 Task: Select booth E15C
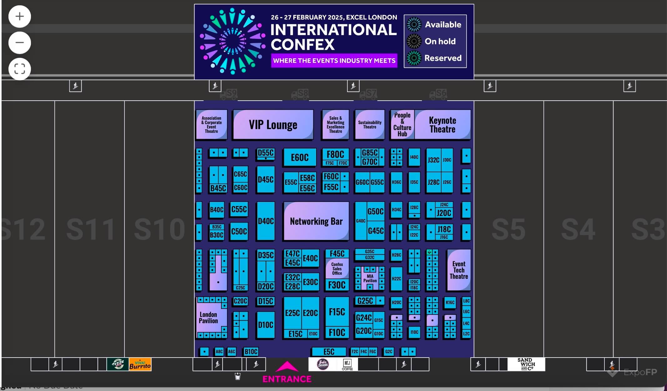(x=296, y=334)
